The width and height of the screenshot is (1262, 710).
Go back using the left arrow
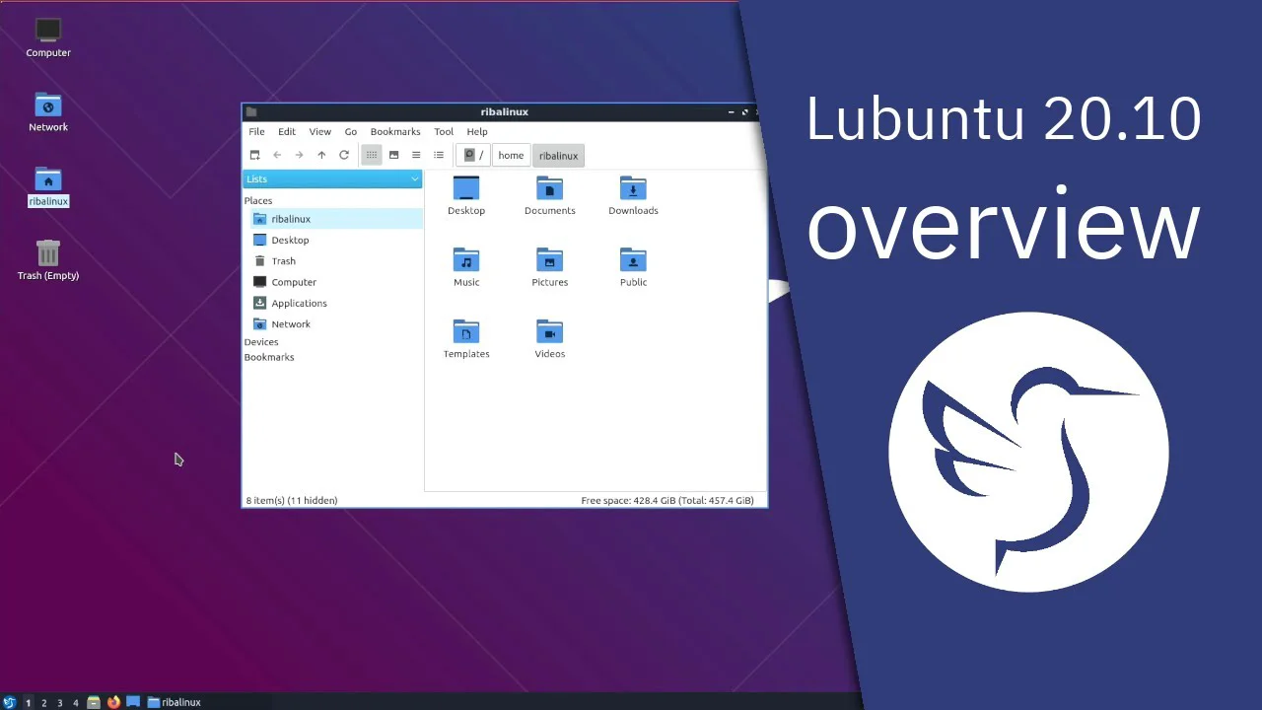pos(277,155)
